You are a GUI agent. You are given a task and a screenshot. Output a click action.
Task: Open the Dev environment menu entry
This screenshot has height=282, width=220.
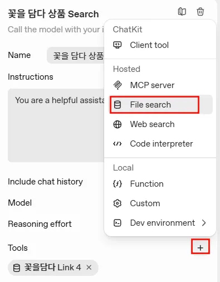point(160,223)
